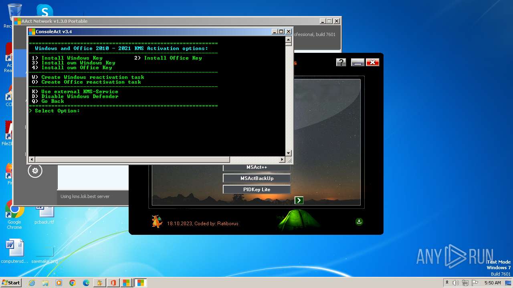Click the ConsoleAct horizontal scrollbar thumb

tap(132, 159)
